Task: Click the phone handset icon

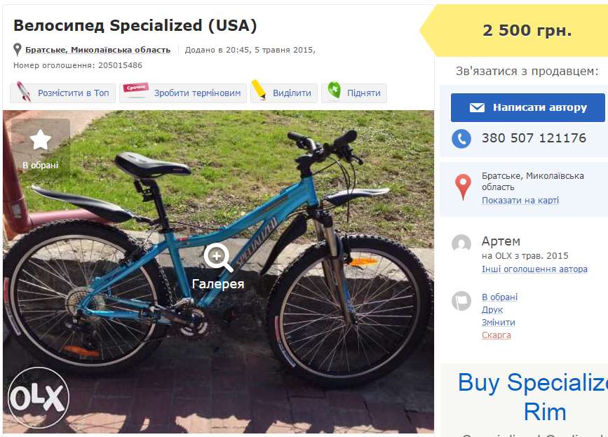Action: point(461,138)
